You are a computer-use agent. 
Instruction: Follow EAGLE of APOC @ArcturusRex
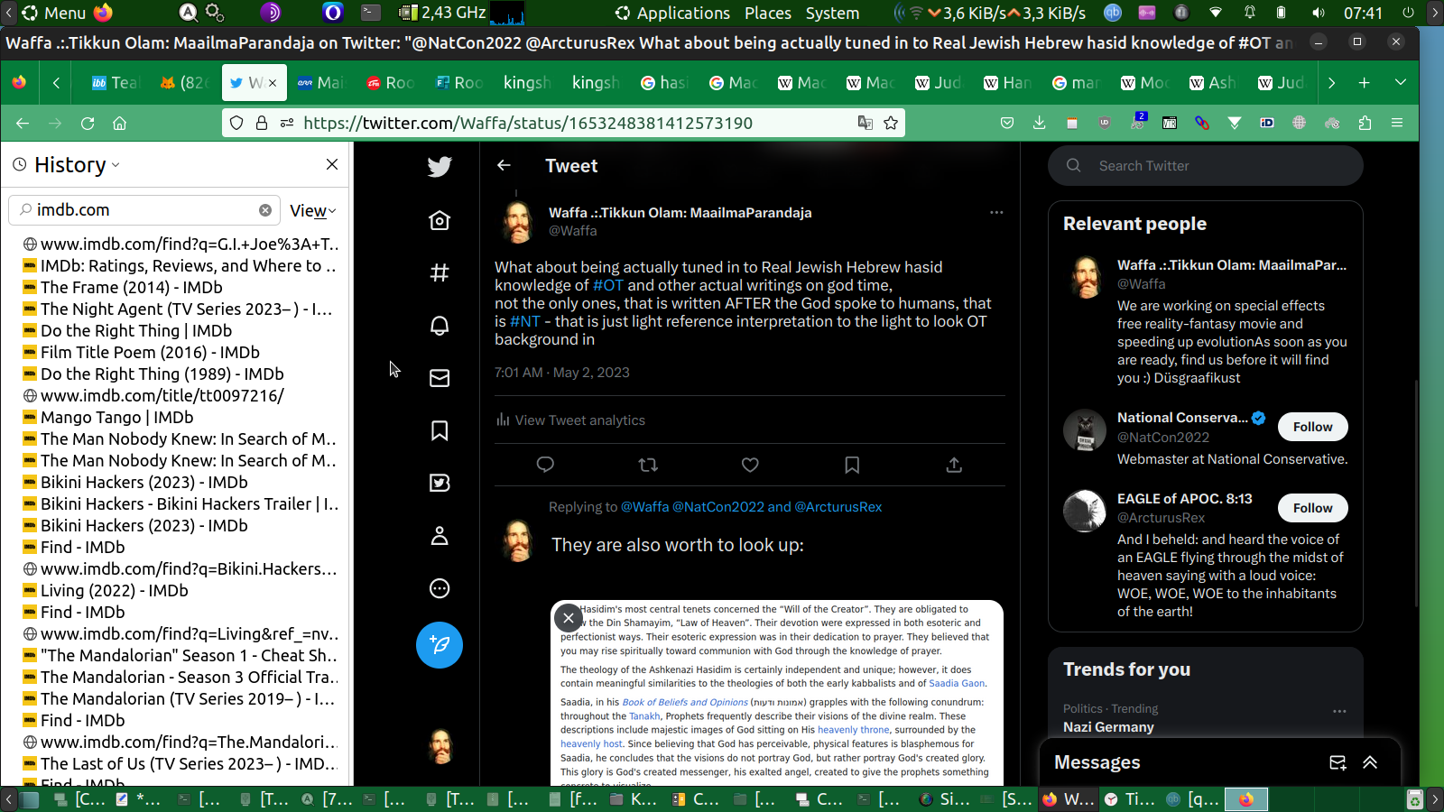point(1312,508)
